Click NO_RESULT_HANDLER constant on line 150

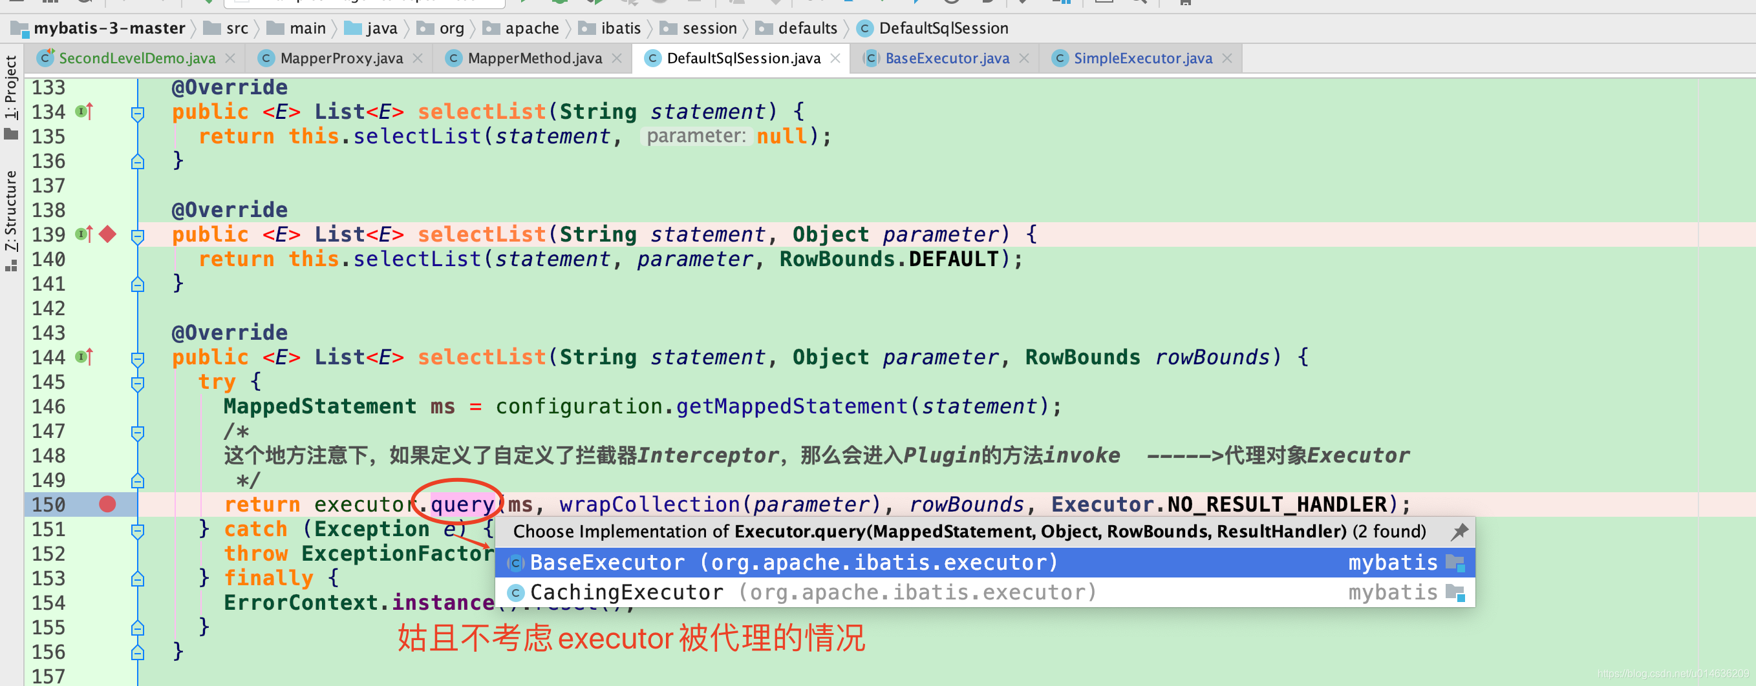[x=1277, y=504]
